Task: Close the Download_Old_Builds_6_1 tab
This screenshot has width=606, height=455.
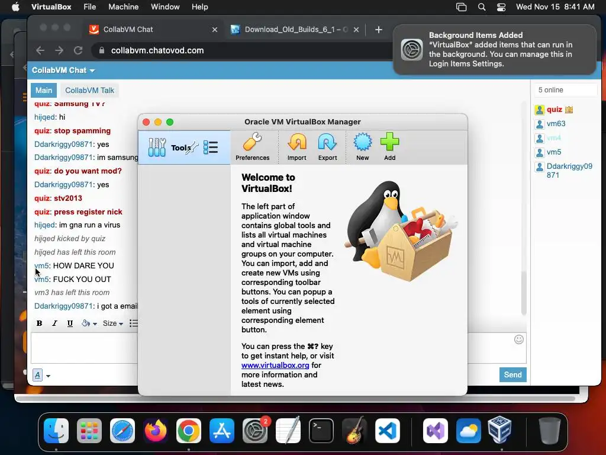Action: point(356,30)
